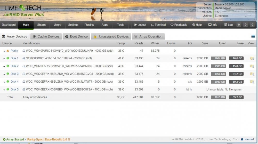Expand the Disk 4 dropdown arrow
Image resolution: width=258 pixels, height=144 pixels.
[x=4, y=82]
